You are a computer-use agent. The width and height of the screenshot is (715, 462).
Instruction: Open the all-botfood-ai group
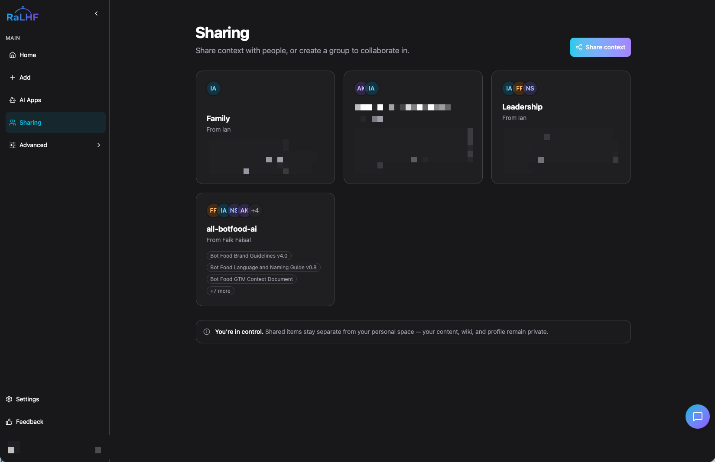click(265, 249)
